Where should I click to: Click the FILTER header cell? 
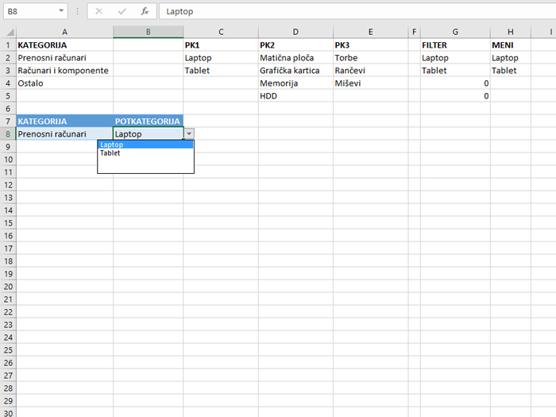tap(454, 45)
